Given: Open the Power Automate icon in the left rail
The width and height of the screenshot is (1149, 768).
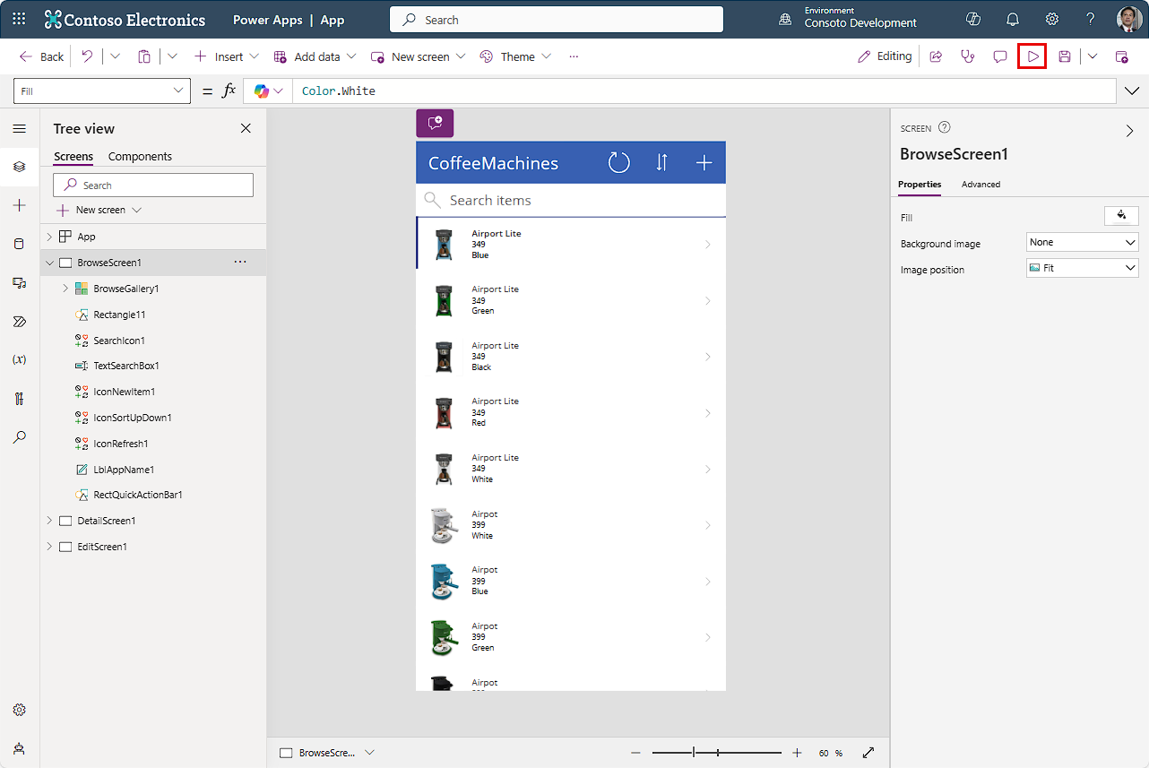Looking at the screenshot, I should click(20, 321).
